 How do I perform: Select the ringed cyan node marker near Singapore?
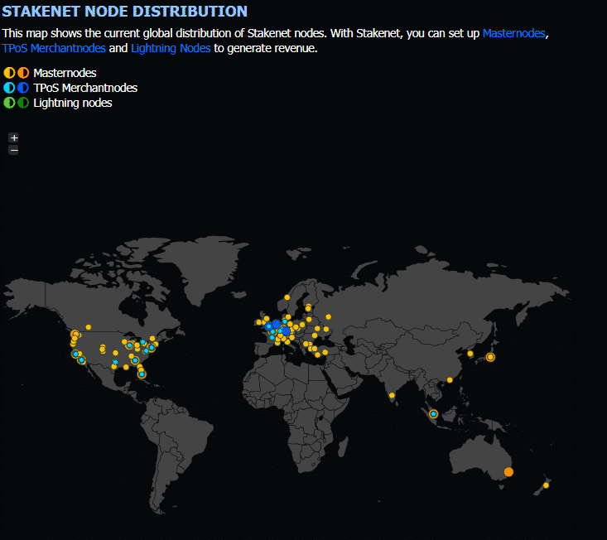click(434, 414)
